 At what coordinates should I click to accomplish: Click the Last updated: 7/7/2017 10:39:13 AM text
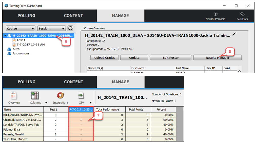pos(109,49)
